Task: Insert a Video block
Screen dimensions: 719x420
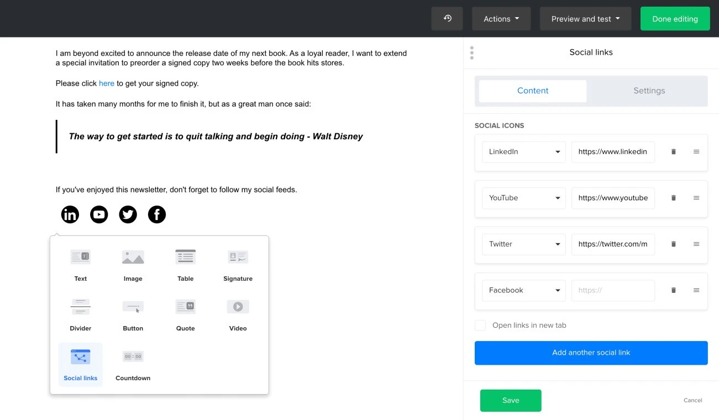Action: 238,313
